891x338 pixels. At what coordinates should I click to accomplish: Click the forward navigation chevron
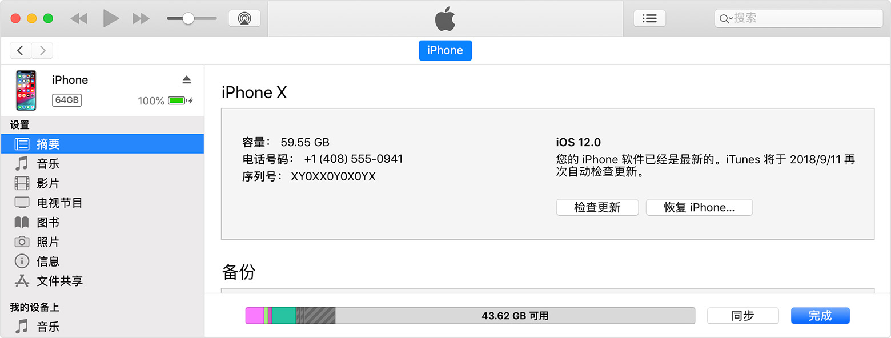tap(42, 50)
